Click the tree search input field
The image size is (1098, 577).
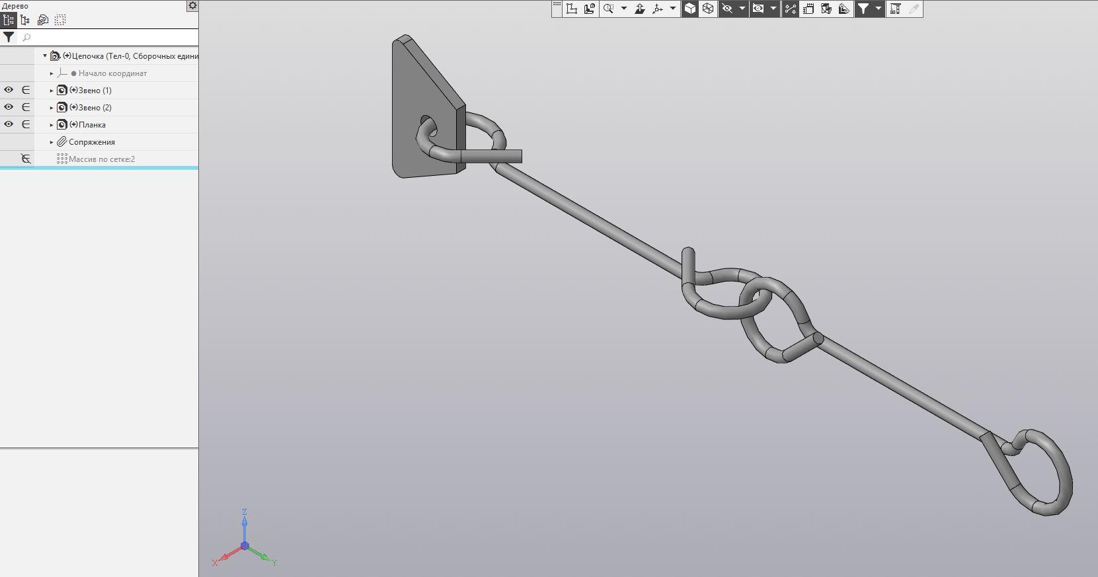point(109,38)
